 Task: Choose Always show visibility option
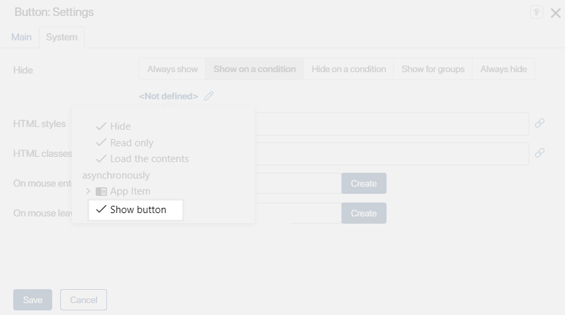[x=172, y=69]
